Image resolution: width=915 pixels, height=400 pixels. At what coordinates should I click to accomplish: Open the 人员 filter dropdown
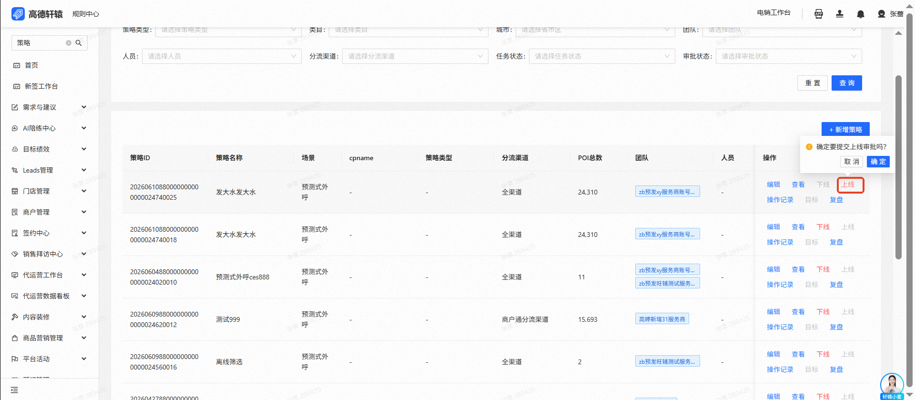(x=222, y=56)
